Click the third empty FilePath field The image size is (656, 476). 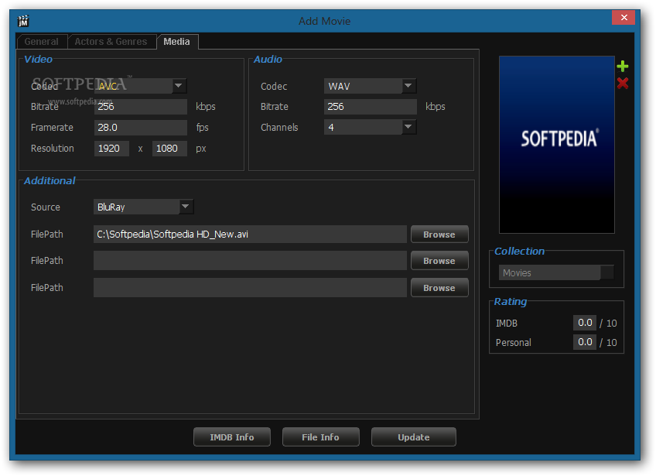(x=250, y=288)
